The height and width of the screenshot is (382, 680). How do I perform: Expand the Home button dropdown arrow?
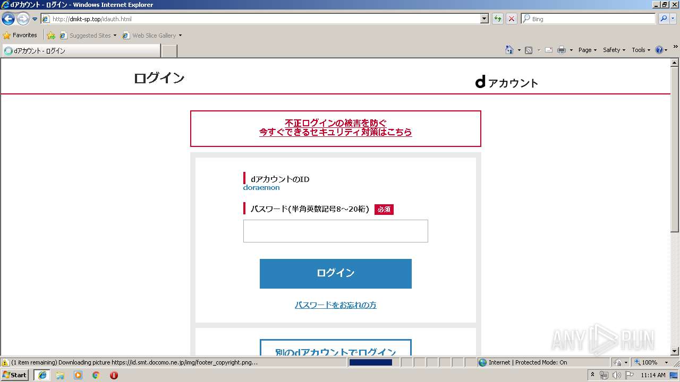519,50
